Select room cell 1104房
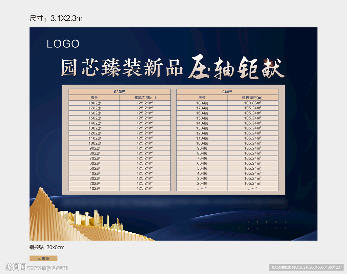 (x=202, y=138)
